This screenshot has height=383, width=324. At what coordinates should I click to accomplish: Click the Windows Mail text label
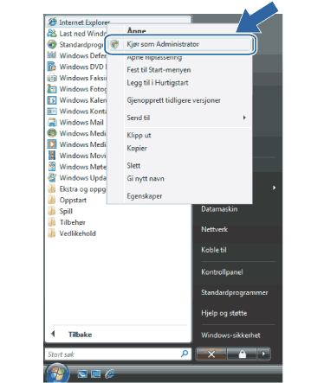point(81,123)
